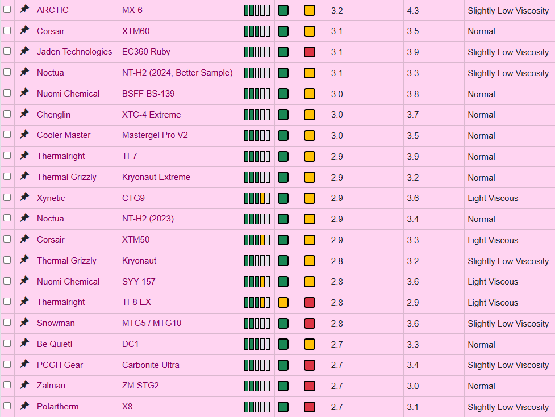Click the rating bars for Thermalright TF8 EX
555x418 pixels.
pos(257,303)
